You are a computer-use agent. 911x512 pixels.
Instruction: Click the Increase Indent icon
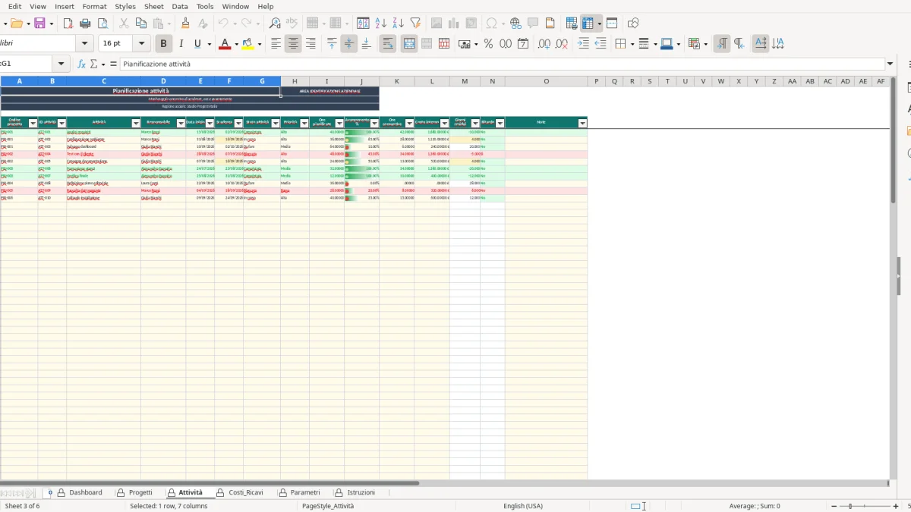(583, 44)
